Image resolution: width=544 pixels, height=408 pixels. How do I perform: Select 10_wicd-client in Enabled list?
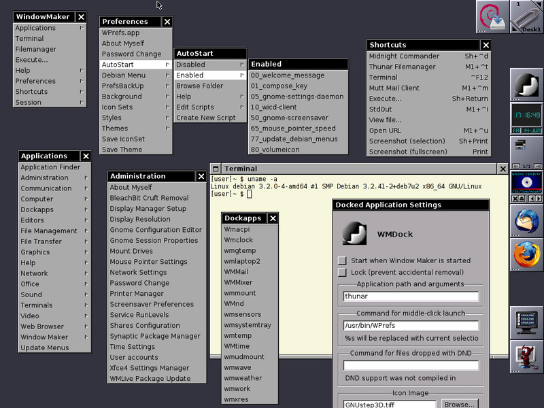point(299,107)
